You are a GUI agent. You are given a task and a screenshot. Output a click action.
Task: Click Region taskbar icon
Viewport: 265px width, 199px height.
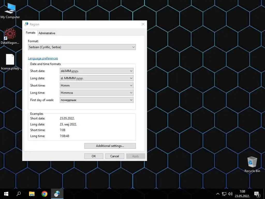(x=57, y=194)
